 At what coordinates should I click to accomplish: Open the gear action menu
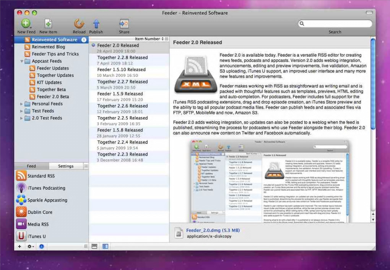[31, 246]
